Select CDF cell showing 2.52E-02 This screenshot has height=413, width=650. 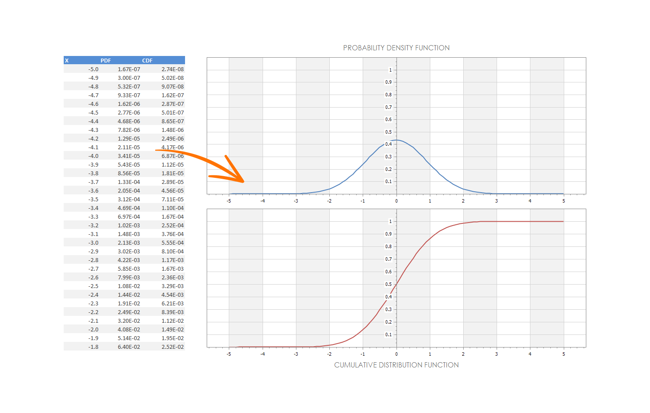pyautogui.click(x=172, y=347)
